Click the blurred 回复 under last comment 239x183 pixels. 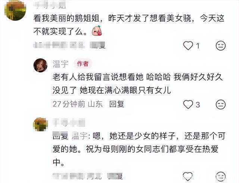(x=115, y=176)
